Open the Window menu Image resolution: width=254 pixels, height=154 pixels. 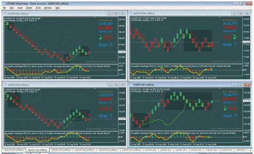coord(48,8)
